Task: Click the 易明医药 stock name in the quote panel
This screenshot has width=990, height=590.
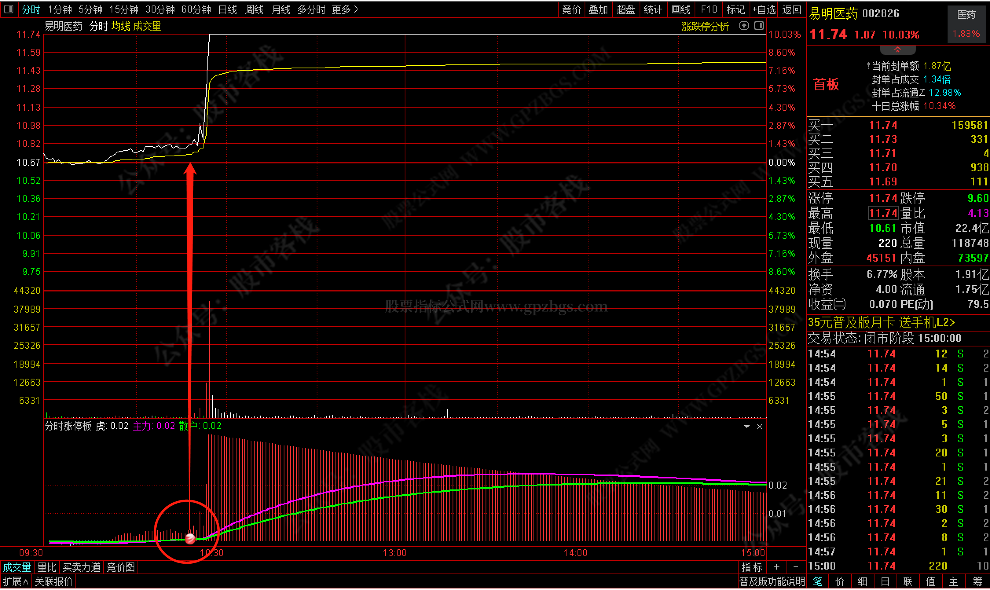Action: coord(833,13)
